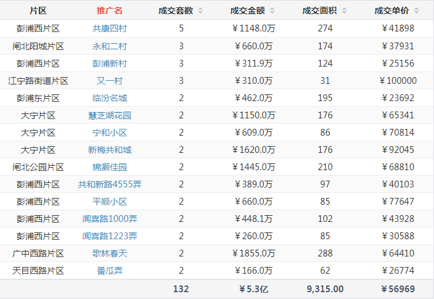The image size is (434, 299).
Task: Open the 闻喜路1223弄 link
Action: coord(110,236)
